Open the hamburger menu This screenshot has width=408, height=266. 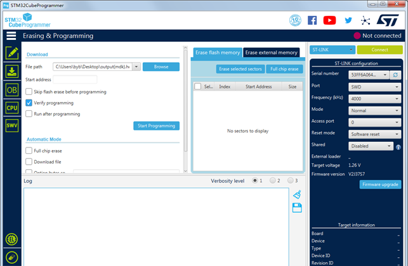click(11, 35)
